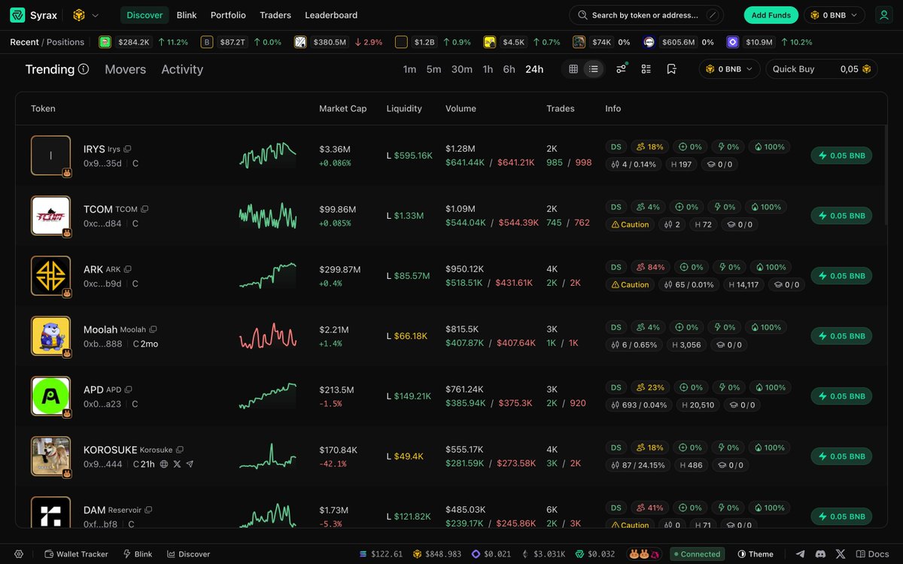Open the customize columns icon

tap(646, 68)
